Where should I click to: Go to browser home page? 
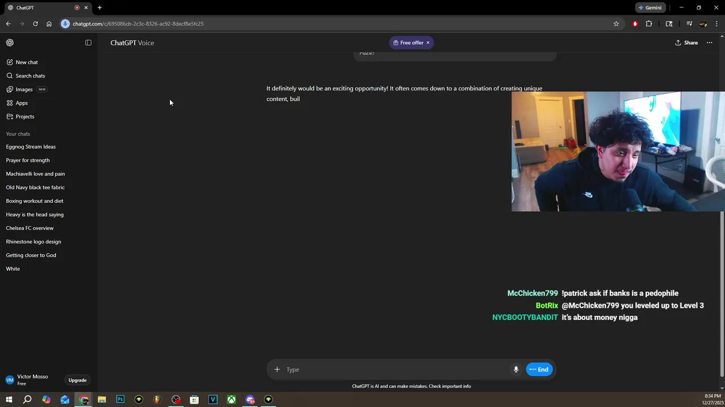(49, 24)
